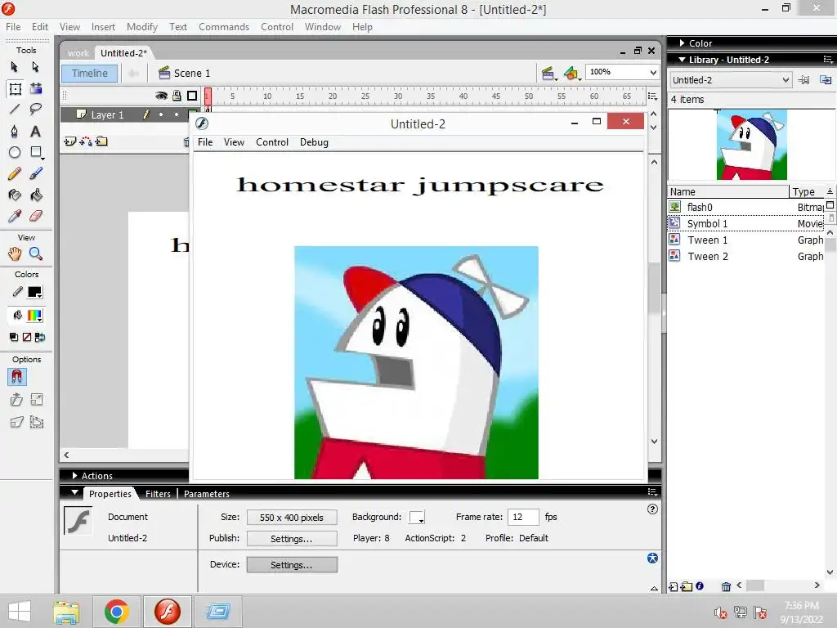This screenshot has width=837, height=628.
Task: Select the Hand tool
Action: 15,253
